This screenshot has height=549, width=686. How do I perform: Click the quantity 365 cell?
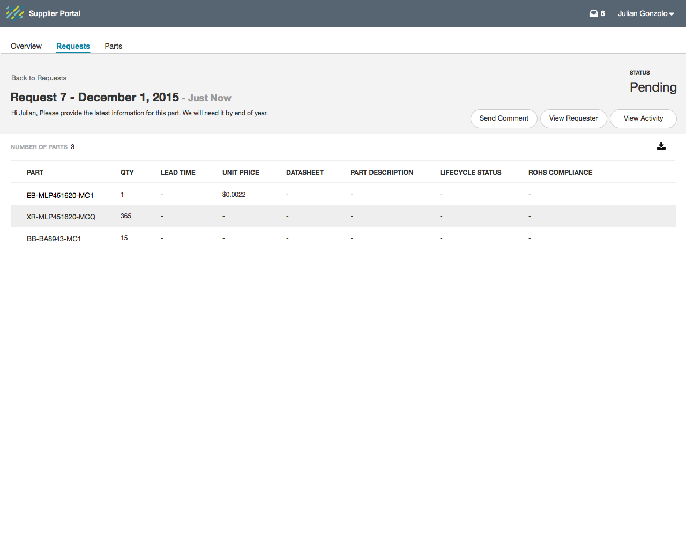[126, 216]
